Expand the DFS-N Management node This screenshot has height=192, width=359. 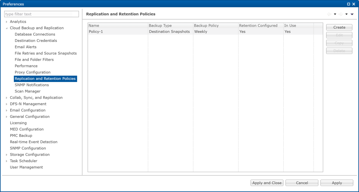[x=7, y=104]
